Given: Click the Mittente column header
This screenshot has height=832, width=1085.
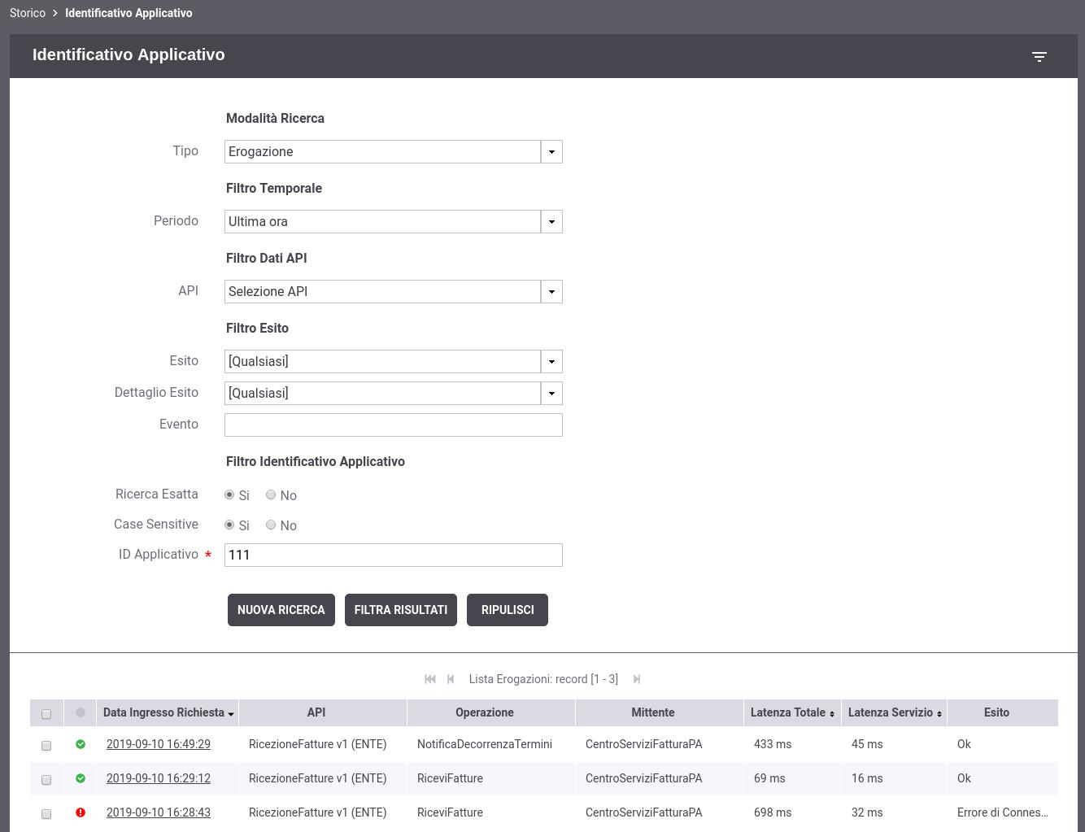Looking at the screenshot, I should (x=653, y=712).
